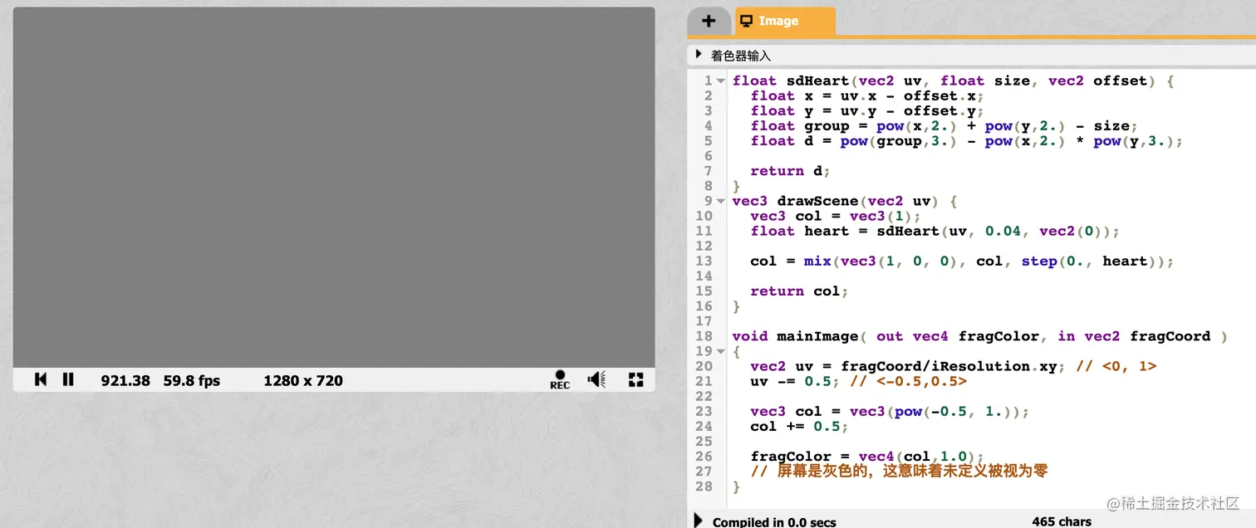Click 'void mainImage' function declaration
The width and height of the screenshot is (1256, 528).
point(980,336)
